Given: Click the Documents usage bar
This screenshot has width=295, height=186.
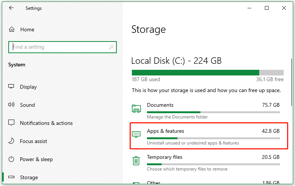Looking at the screenshot, I should pyautogui.click(x=213, y=112).
